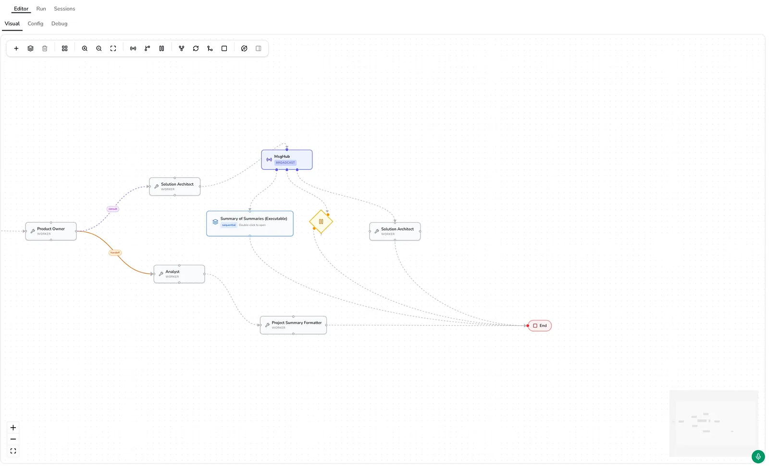Select Solution Architect node right of diamond
Screen dimensions: 769x466
coord(395,231)
